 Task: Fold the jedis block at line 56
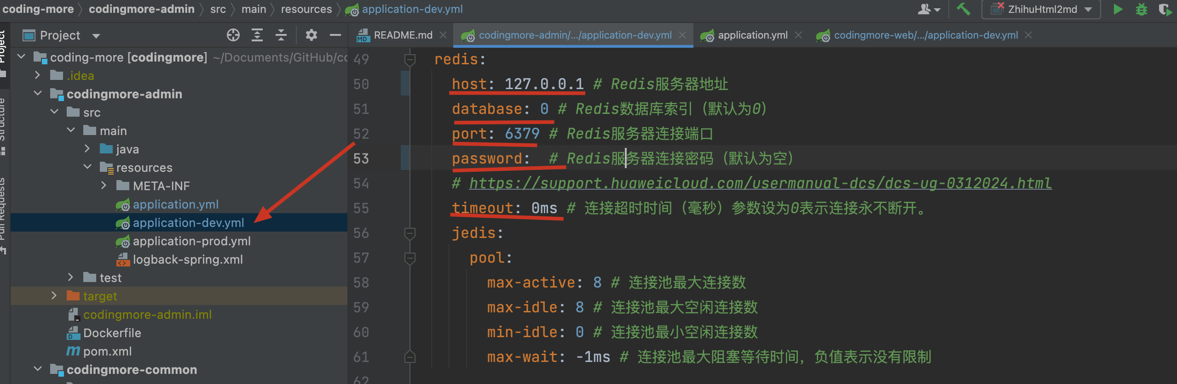click(410, 233)
